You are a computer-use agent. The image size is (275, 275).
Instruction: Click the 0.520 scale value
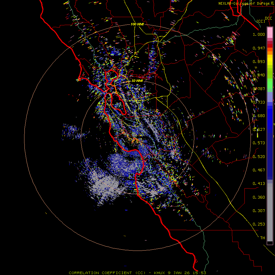click(x=259, y=156)
